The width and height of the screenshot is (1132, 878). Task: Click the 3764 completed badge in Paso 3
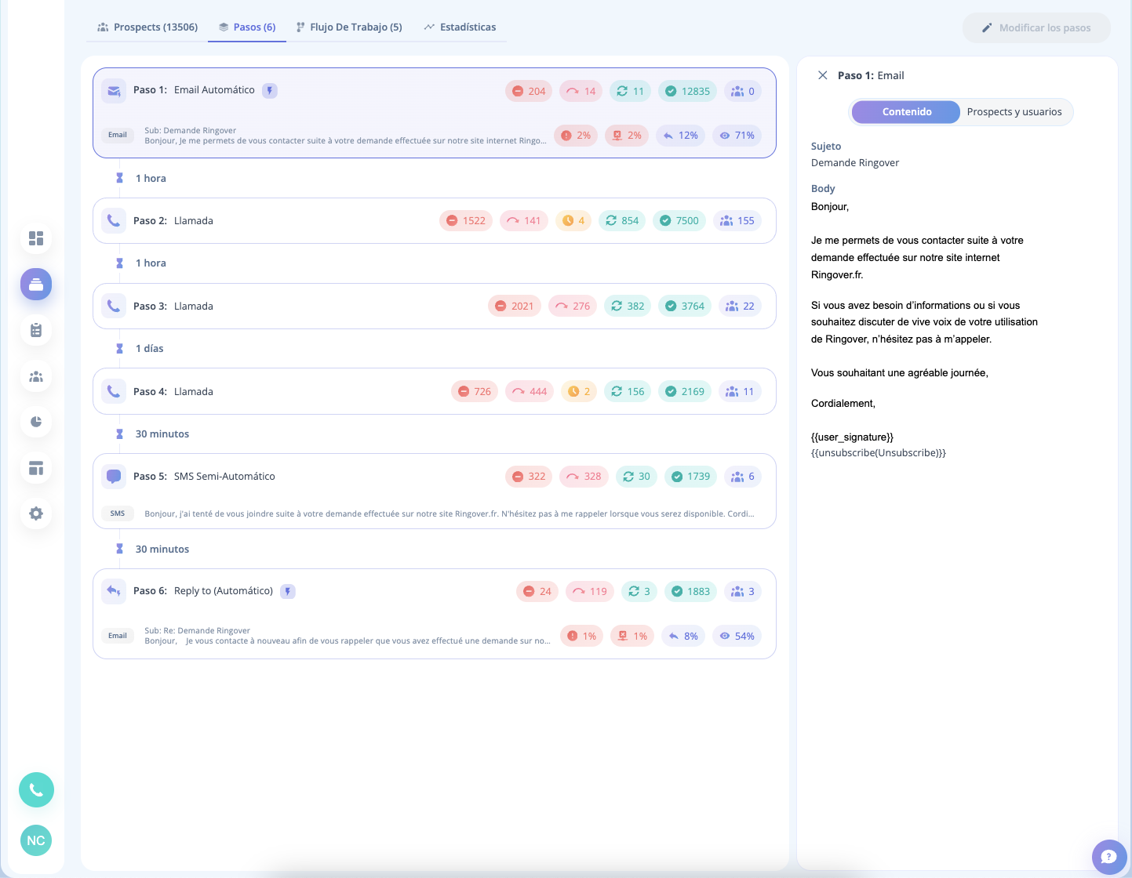(x=685, y=307)
